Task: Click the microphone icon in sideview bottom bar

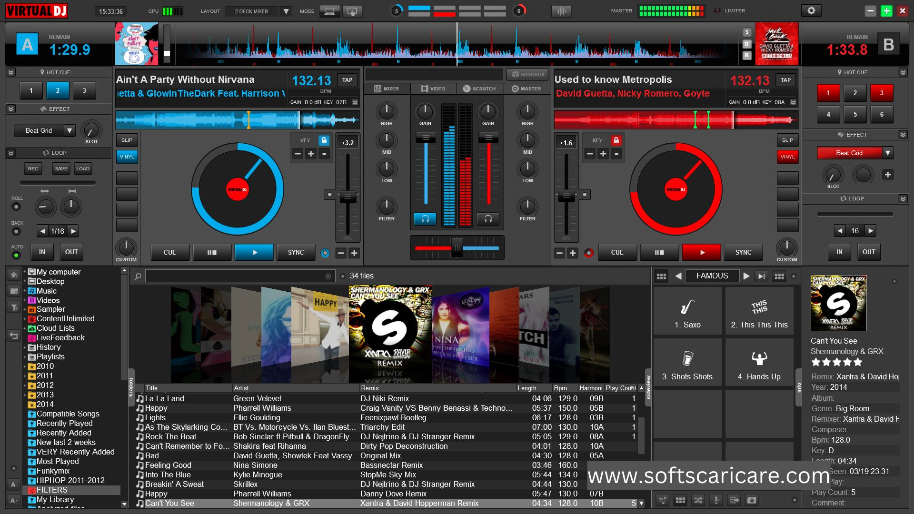Action: coord(716,500)
